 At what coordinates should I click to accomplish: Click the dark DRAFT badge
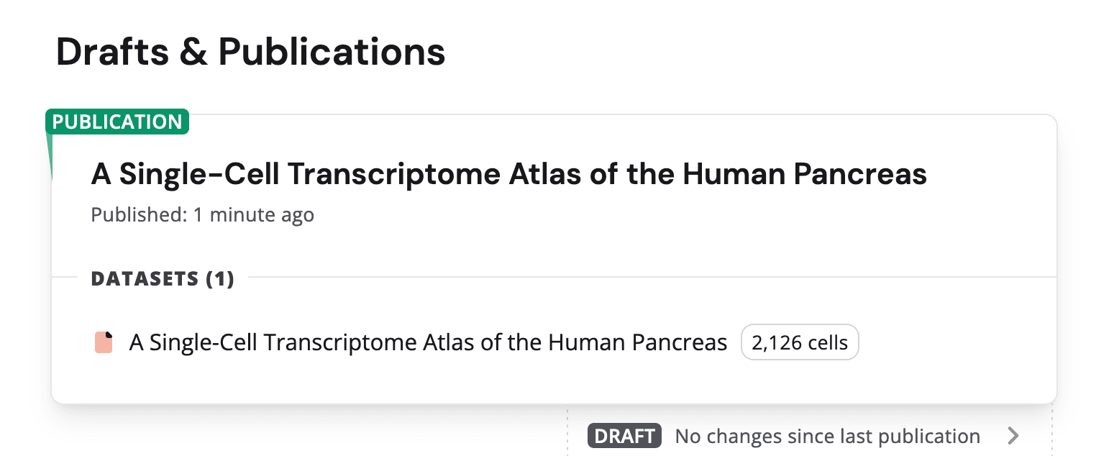click(x=624, y=436)
